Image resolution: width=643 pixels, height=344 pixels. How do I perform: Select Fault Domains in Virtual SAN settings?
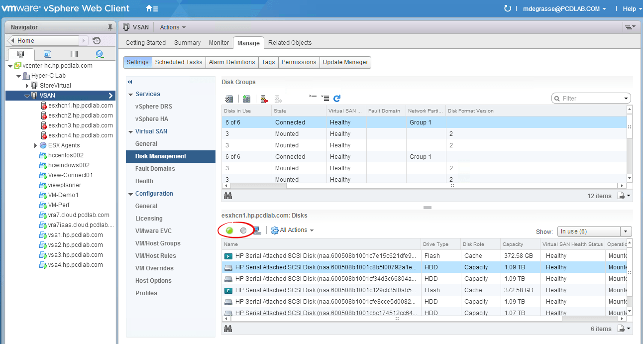(155, 169)
